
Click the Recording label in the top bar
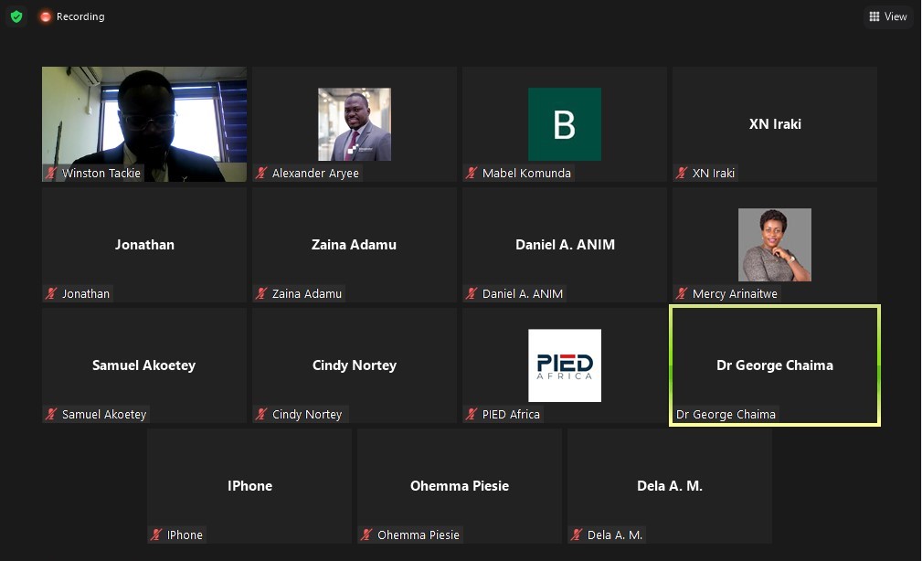click(x=80, y=16)
